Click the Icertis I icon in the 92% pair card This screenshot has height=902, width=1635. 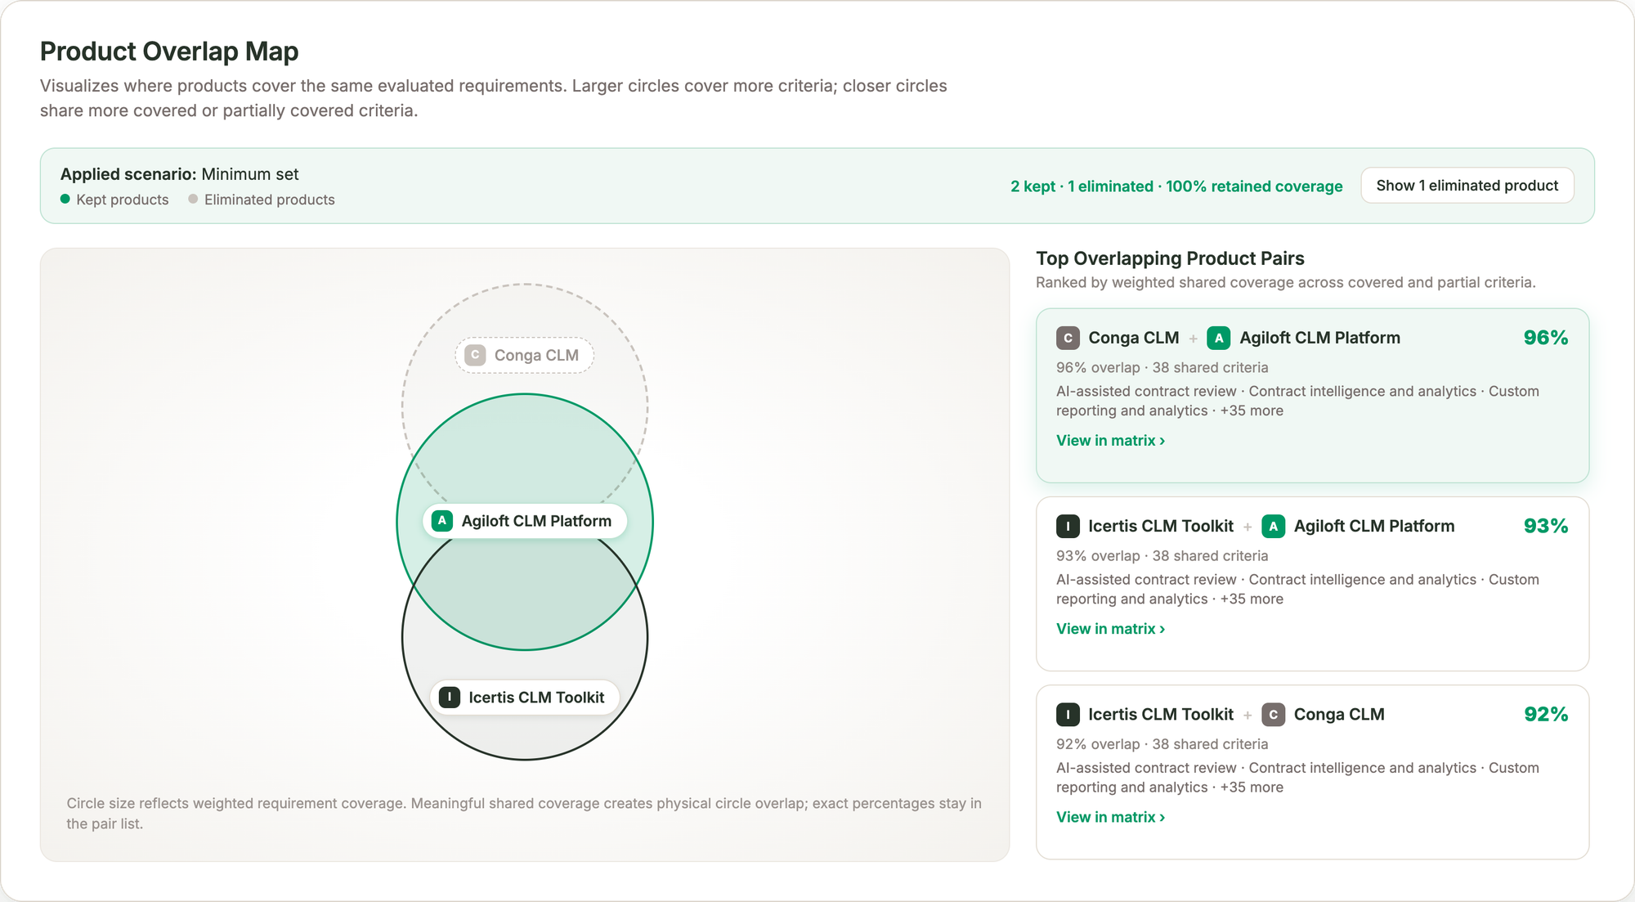click(x=1068, y=714)
